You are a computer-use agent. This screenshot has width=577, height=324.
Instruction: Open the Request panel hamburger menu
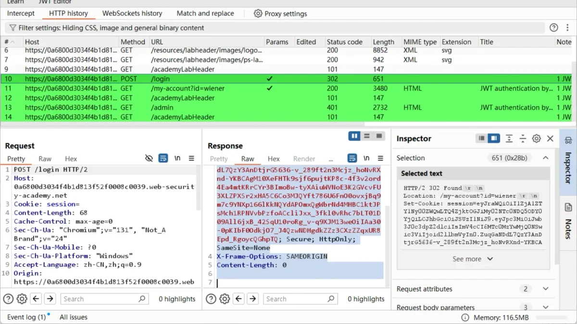pyautogui.click(x=191, y=158)
